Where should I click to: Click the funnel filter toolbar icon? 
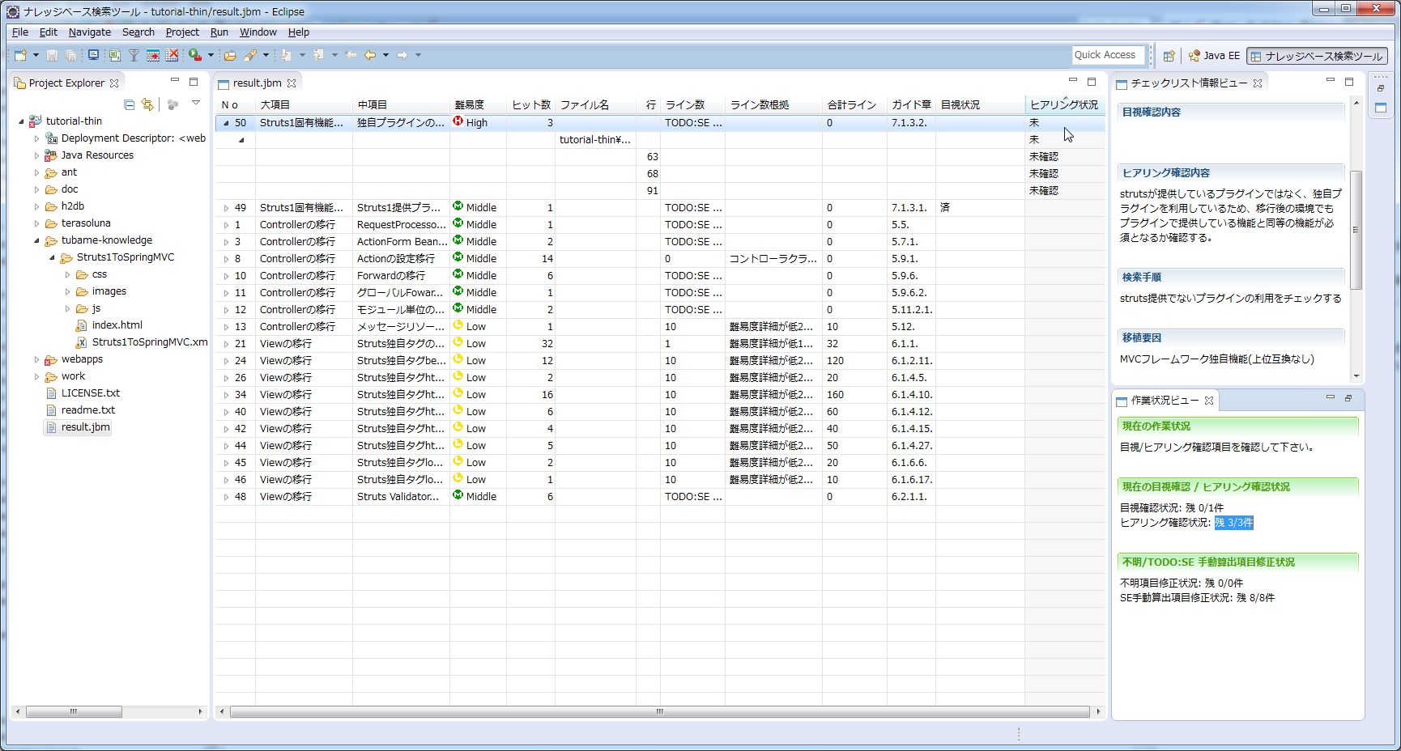[134, 55]
